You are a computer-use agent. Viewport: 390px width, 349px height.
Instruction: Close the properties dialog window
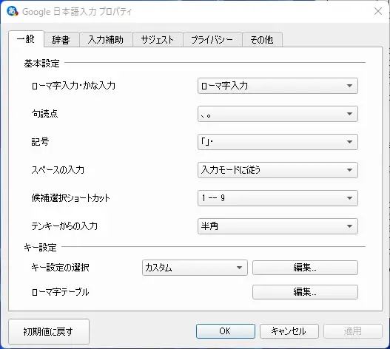[378, 11]
